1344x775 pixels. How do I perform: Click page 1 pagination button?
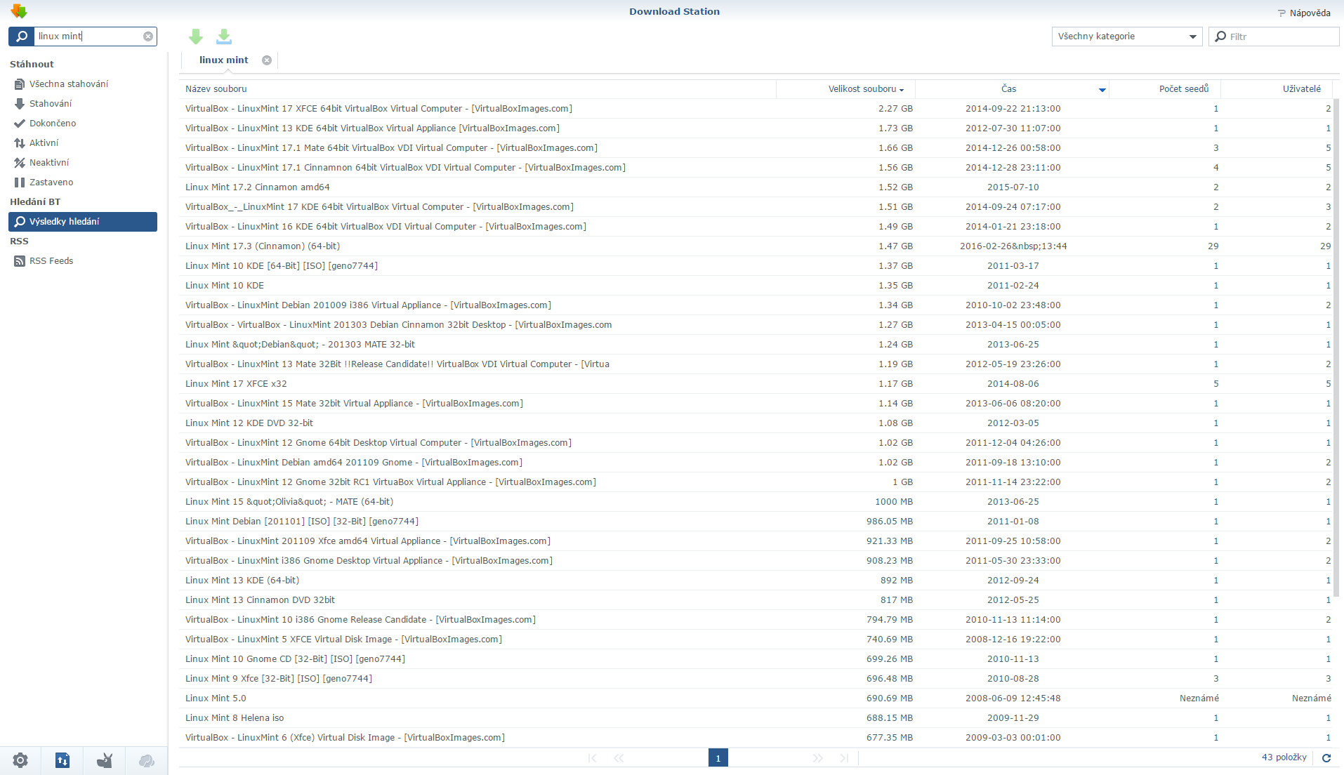718,758
